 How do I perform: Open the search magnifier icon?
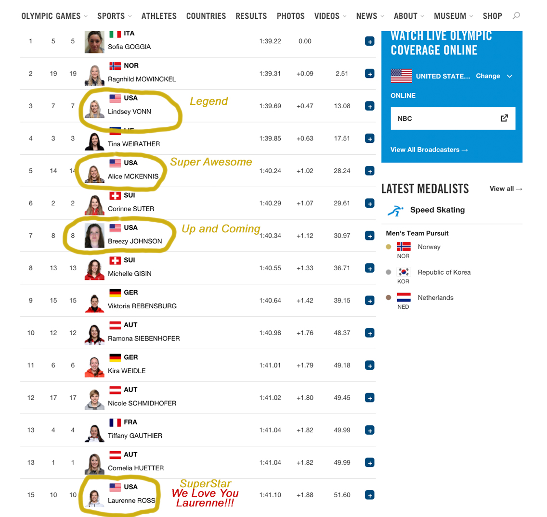pos(516,16)
